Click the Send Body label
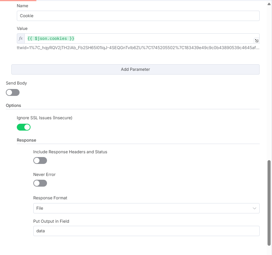 [16, 83]
